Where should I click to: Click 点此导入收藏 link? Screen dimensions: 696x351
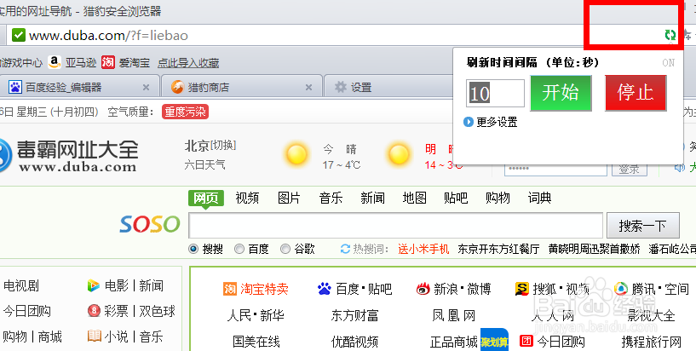[188, 63]
